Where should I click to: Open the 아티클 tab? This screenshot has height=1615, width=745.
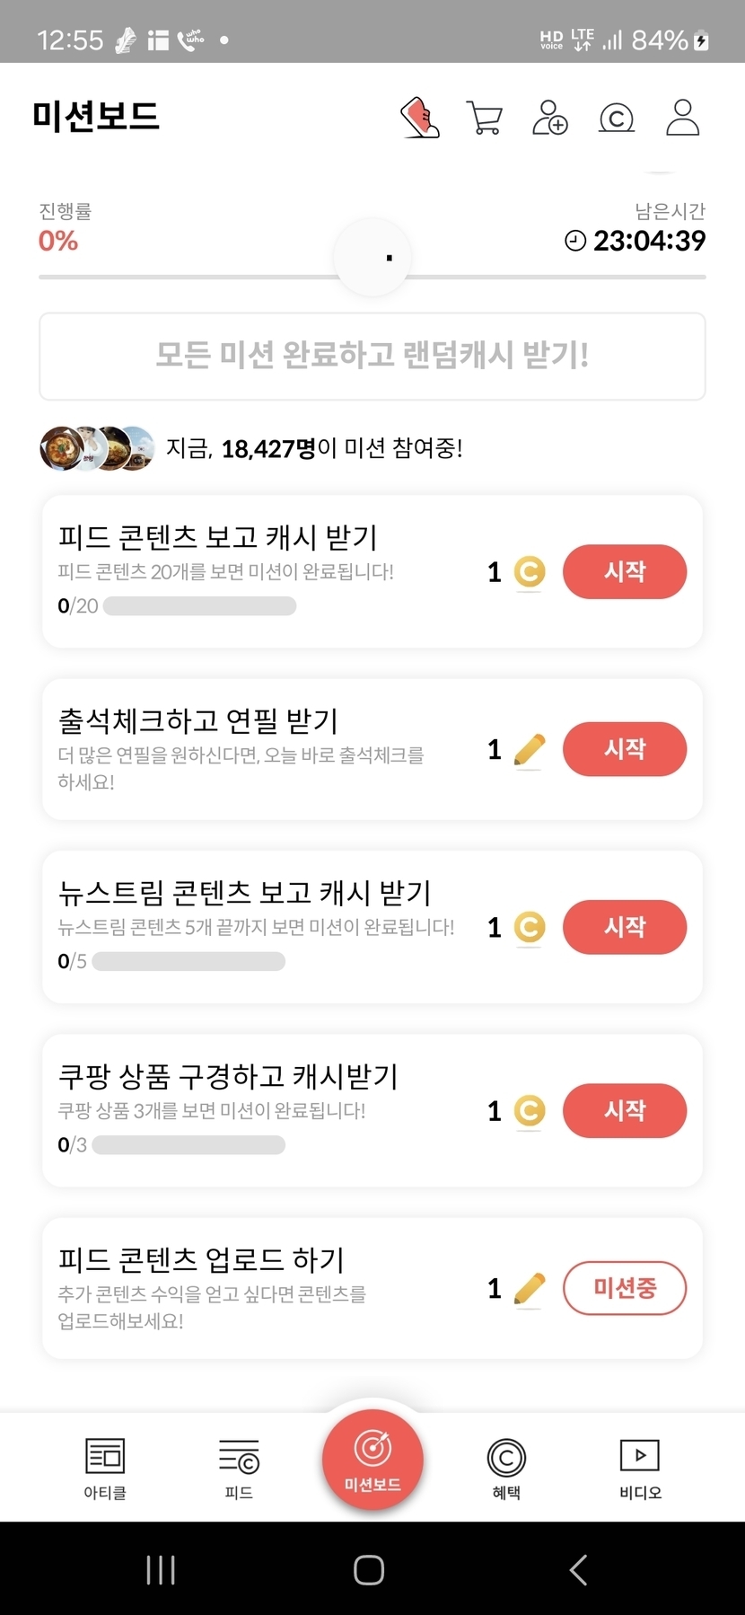[105, 1468]
